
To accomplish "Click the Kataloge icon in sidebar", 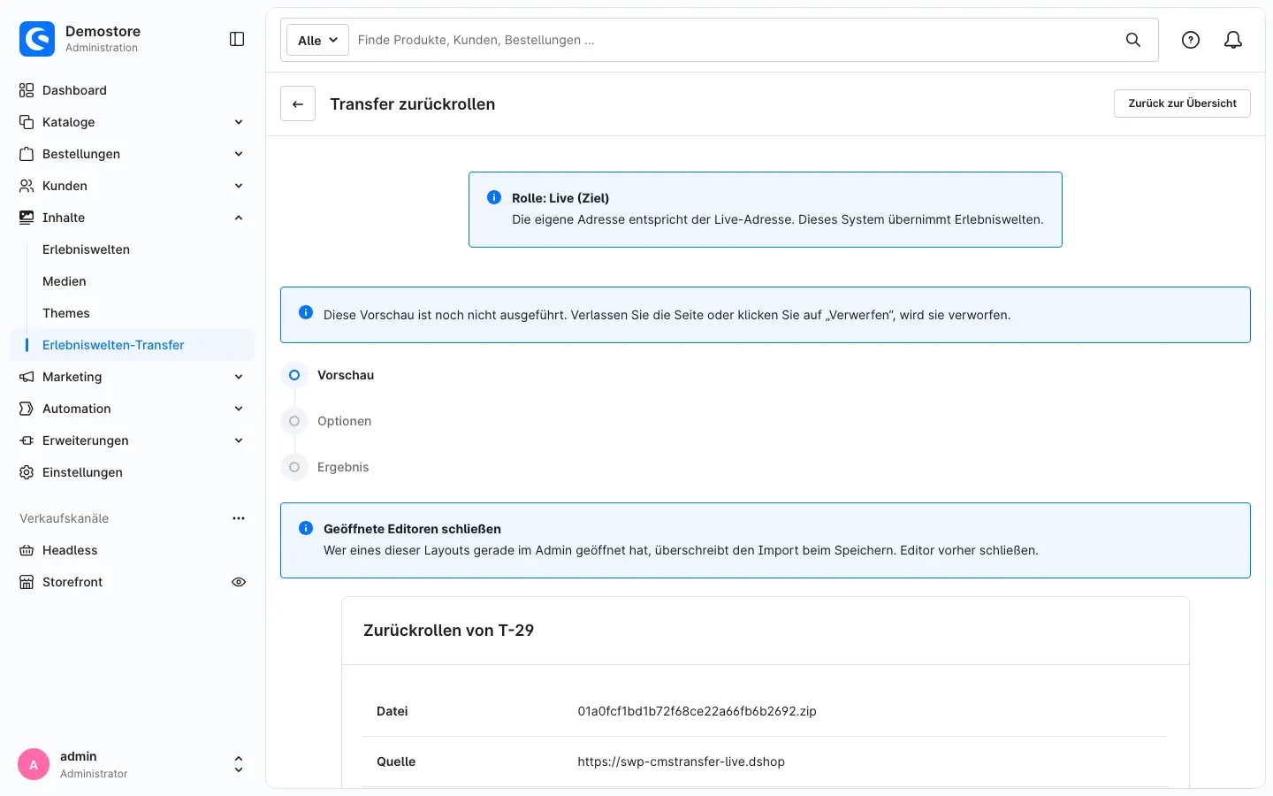I will tap(27, 122).
